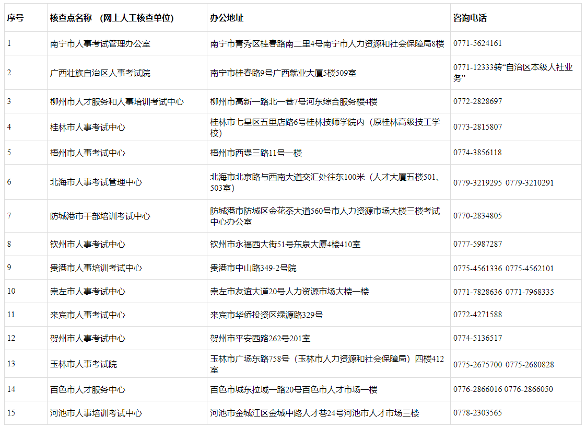Click phone number 0778-2303565

tap(477, 413)
